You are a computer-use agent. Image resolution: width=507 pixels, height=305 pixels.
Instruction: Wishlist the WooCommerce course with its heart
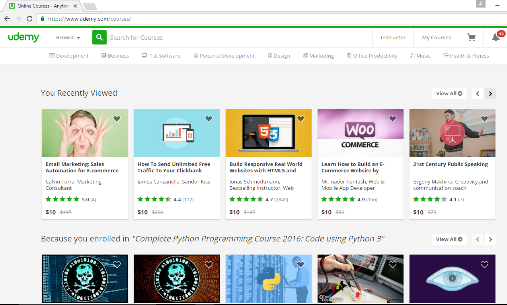(x=392, y=119)
